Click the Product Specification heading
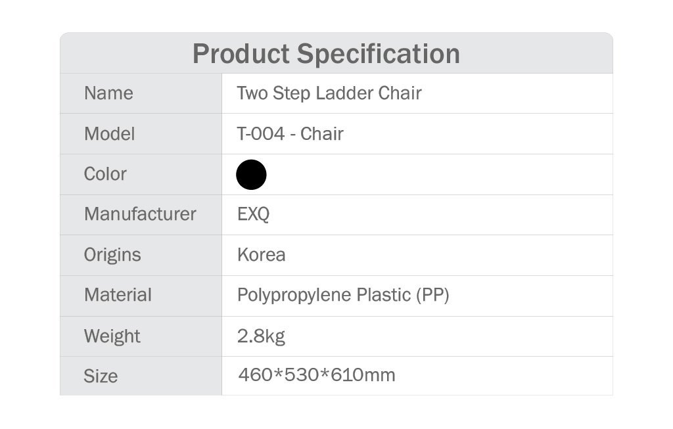 point(326,54)
